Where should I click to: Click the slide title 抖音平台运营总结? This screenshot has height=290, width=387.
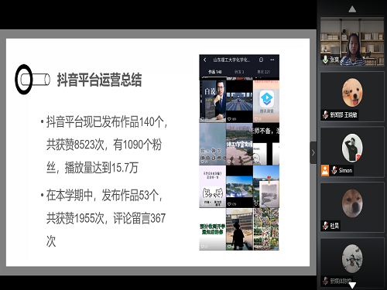click(99, 80)
